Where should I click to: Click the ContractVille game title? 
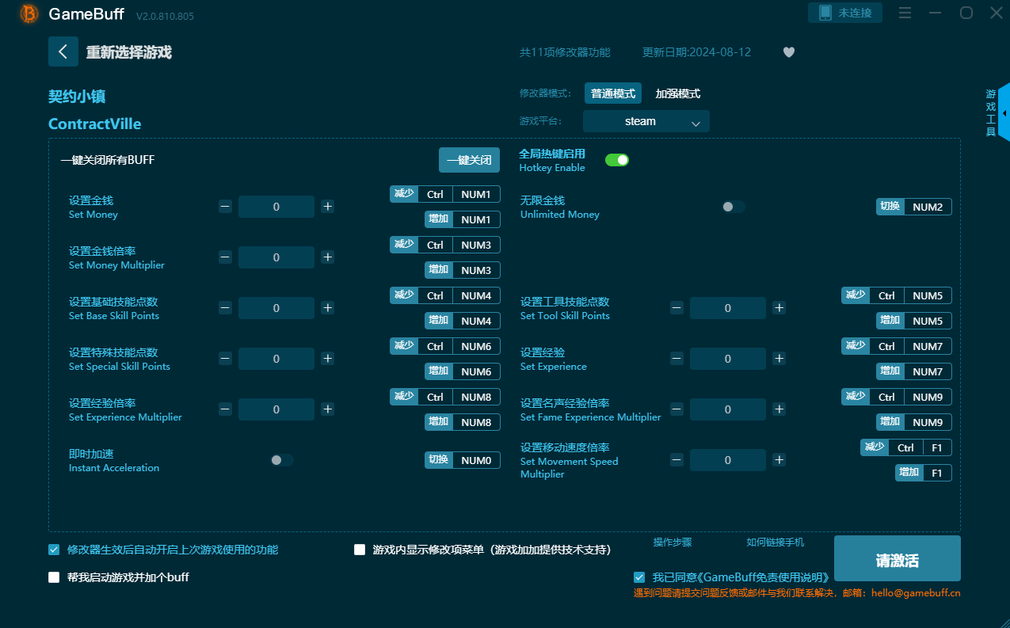tap(95, 124)
